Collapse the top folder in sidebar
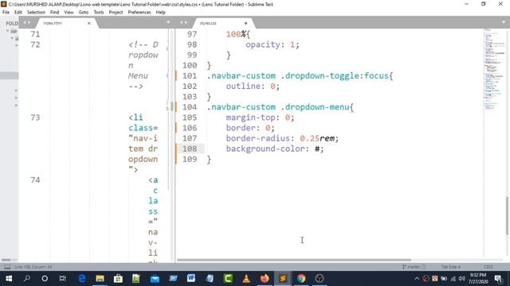Screen dimensions: 510x286 pos(7,31)
